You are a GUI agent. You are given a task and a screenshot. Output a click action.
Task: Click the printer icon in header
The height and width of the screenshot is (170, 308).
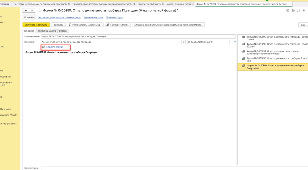(293, 11)
